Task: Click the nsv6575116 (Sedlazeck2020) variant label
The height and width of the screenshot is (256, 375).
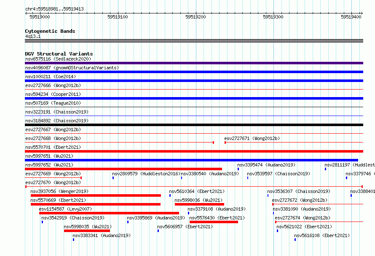Action: click(x=58, y=59)
